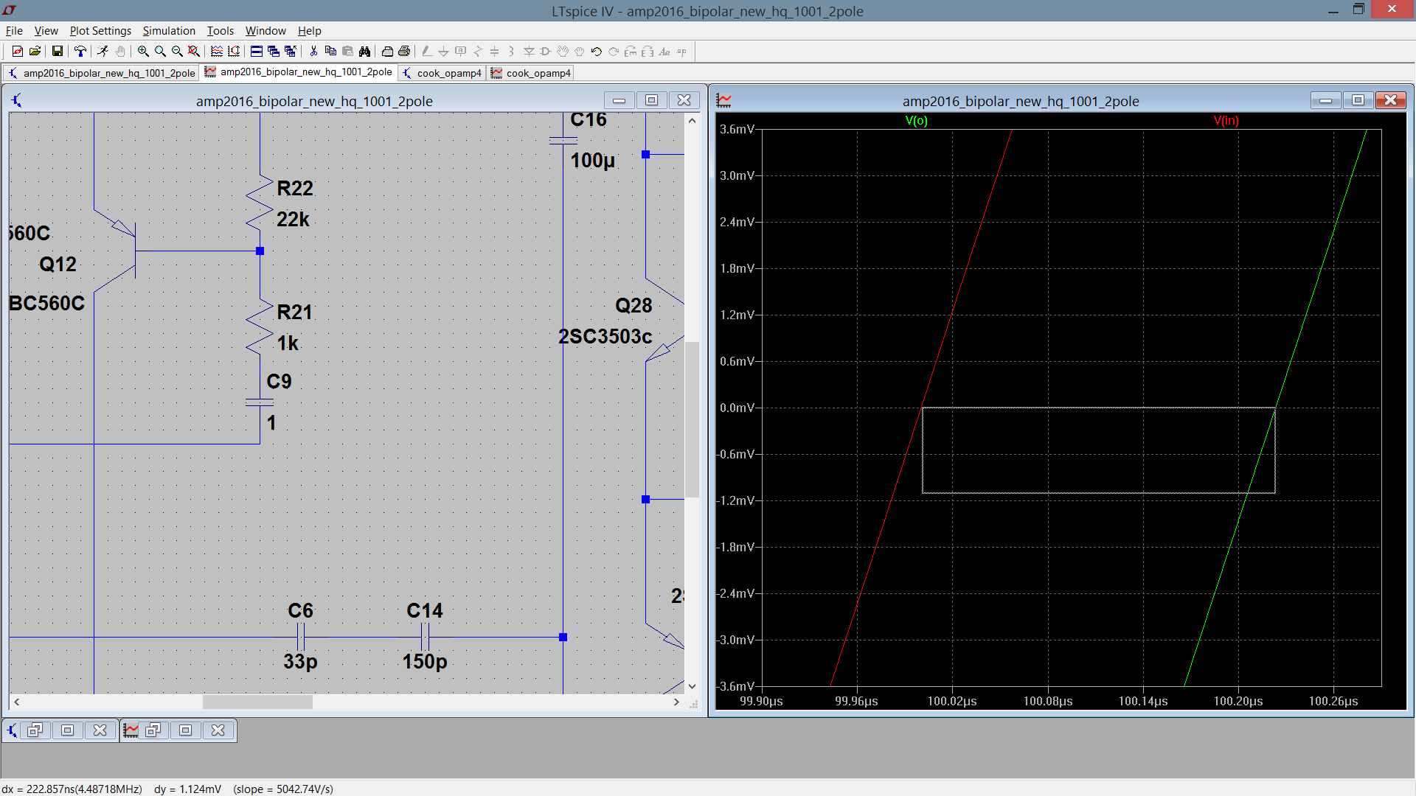Open the Help menu
The image size is (1416, 796).
[x=310, y=31]
